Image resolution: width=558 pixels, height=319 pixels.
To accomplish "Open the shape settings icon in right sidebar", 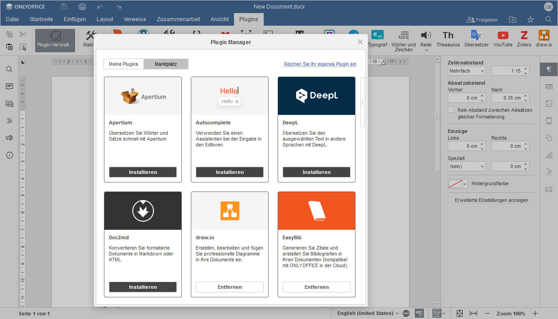I will click(549, 138).
